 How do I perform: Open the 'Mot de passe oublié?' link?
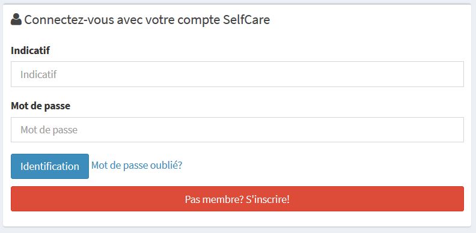point(136,165)
